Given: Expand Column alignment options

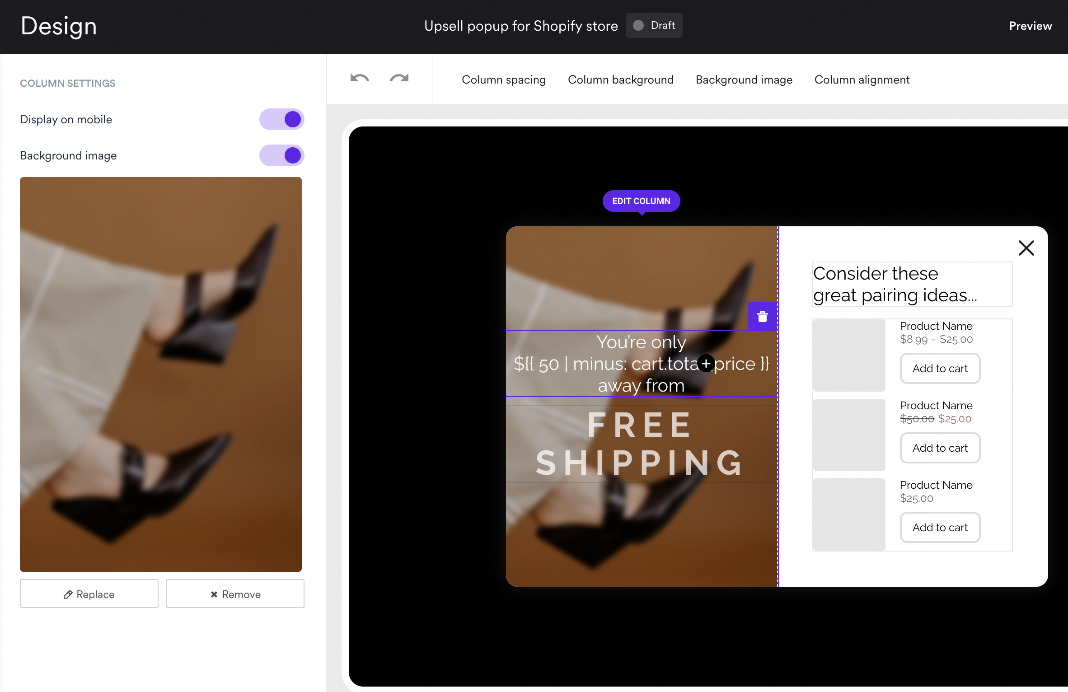Looking at the screenshot, I should [862, 80].
